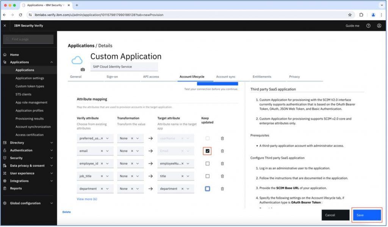Image resolution: width=388 pixels, height=227 pixels.
Task: Enable Keep updated for job_title row
Action: pos(208,177)
